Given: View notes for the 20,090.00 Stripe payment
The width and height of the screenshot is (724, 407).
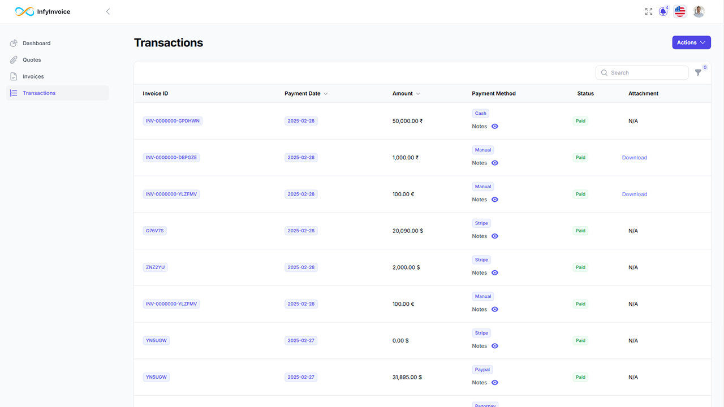Looking at the screenshot, I should (x=494, y=236).
